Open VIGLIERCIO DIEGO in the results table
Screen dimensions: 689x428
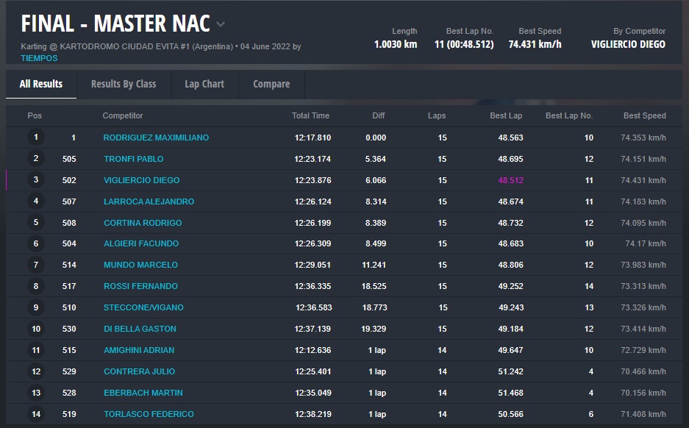pos(141,180)
